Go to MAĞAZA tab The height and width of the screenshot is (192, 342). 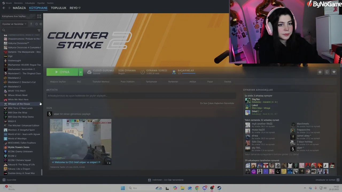[x=19, y=8]
